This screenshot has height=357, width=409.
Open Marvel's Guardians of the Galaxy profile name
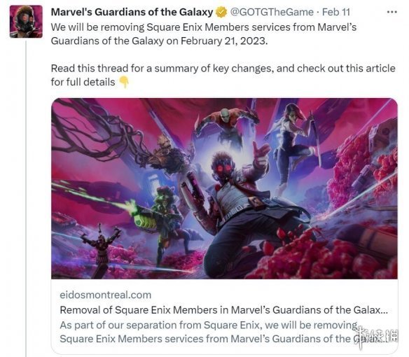pos(132,12)
